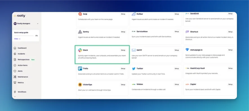Click the Workflows lightning icon

pyautogui.click(x=15, y=92)
